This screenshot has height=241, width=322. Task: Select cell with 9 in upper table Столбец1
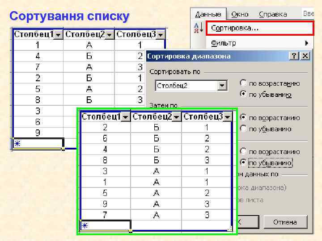click(38, 133)
